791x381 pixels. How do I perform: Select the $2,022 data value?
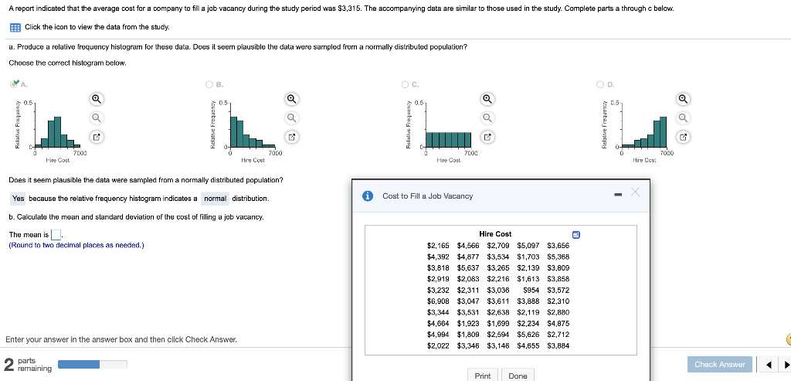click(x=438, y=345)
